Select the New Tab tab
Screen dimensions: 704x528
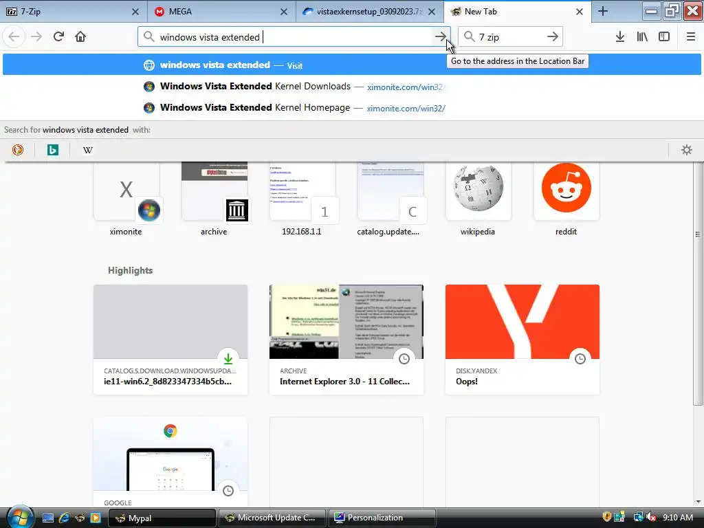coord(518,12)
